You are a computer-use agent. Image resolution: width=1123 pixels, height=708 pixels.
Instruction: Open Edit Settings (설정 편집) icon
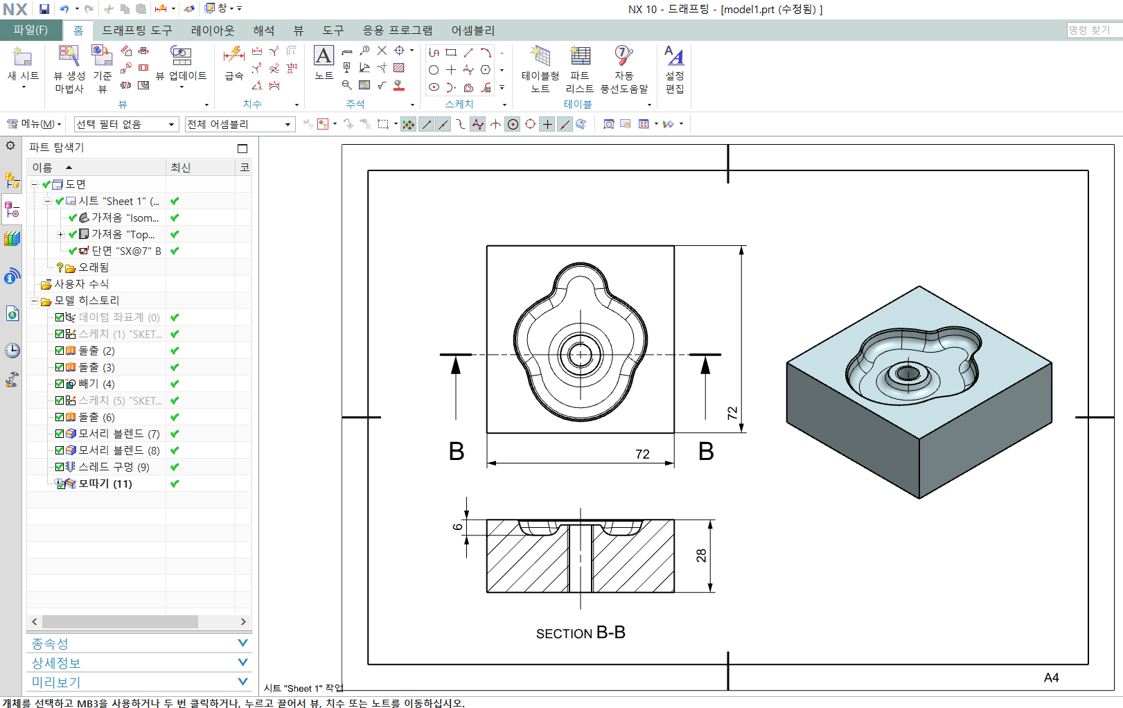[x=674, y=56]
